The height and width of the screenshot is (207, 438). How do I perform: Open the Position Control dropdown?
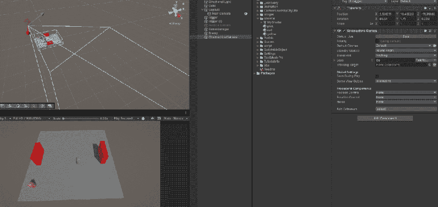point(406,92)
